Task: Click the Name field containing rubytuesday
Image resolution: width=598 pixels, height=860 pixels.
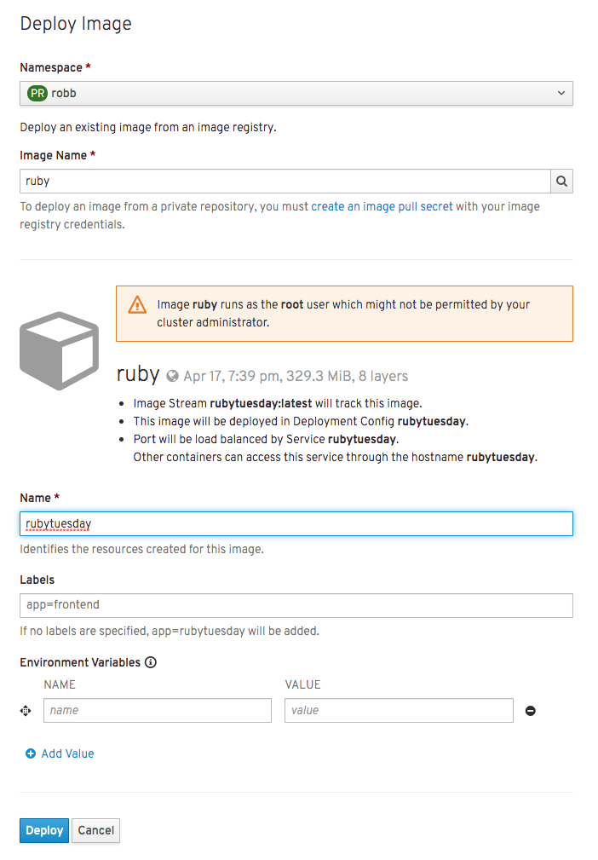Action: (296, 524)
